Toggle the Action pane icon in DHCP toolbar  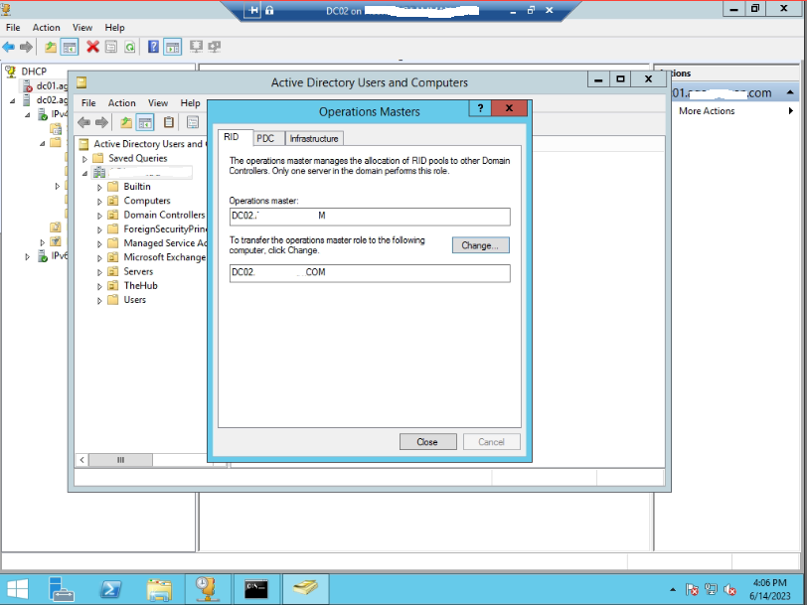tap(172, 48)
